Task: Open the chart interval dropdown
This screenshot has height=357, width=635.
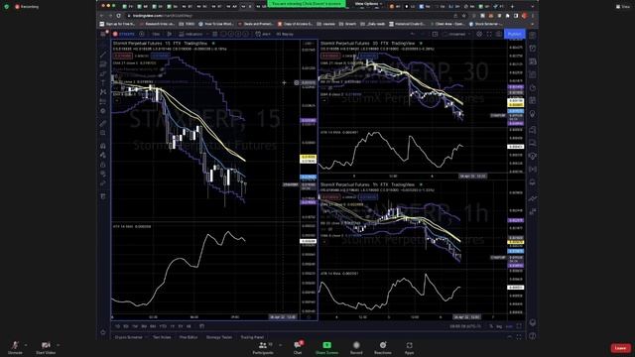Action: 156,34
